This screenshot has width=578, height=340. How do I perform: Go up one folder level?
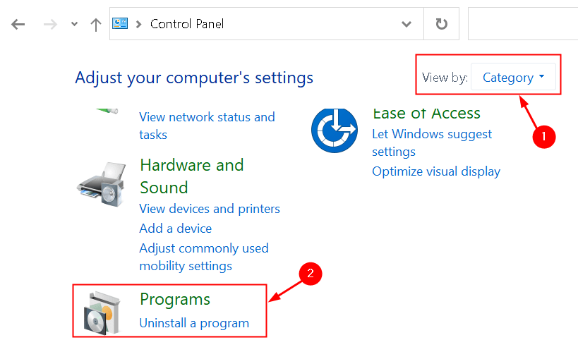[96, 25]
